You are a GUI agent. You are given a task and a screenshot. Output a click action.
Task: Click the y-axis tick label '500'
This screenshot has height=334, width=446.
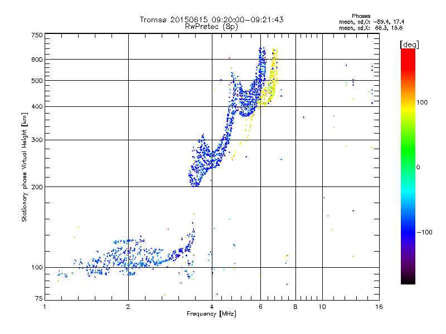tap(37, 81)
